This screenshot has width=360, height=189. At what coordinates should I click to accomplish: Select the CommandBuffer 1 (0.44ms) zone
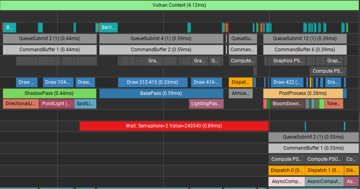tap(50, 50)
